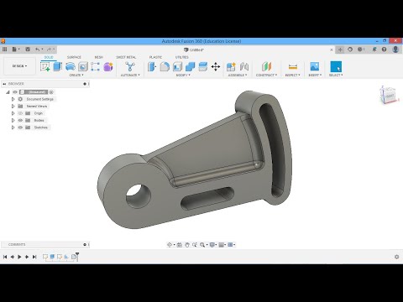
Task: Select the New Component tool
Action: pos(231,66)
